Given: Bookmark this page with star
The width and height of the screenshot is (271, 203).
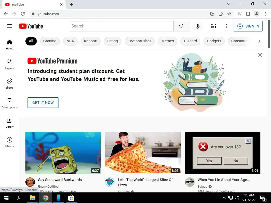Looking at the screenshot, I should coord(229,14).
